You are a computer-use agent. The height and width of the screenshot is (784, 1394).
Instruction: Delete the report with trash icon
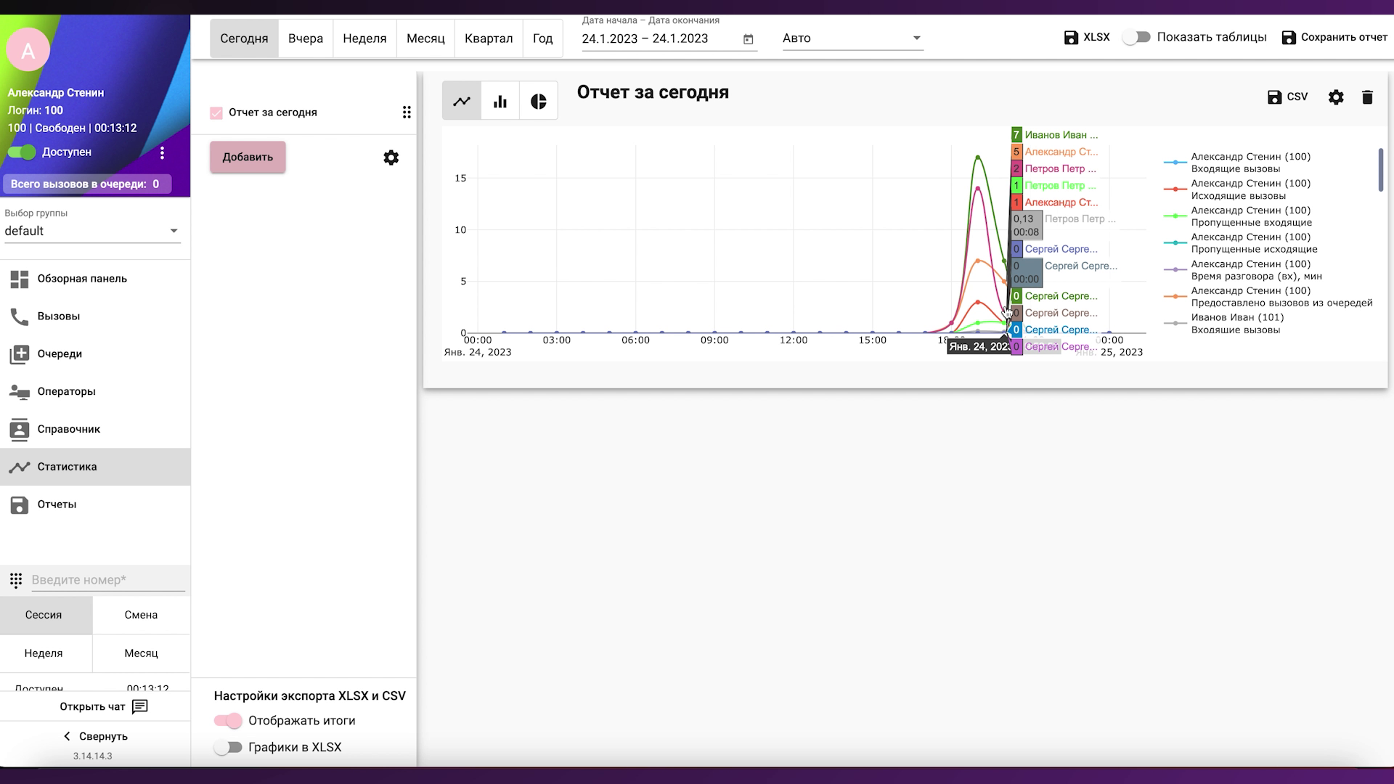point(1367,97)
